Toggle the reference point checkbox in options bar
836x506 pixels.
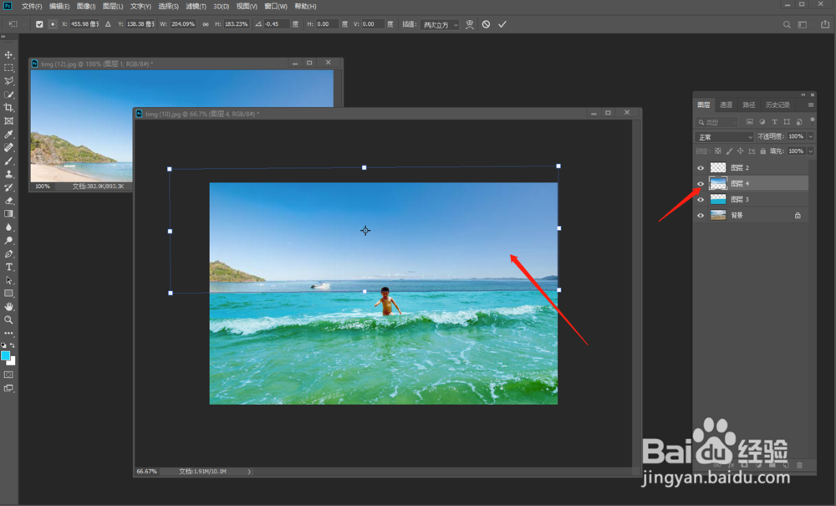click(39, 24)
